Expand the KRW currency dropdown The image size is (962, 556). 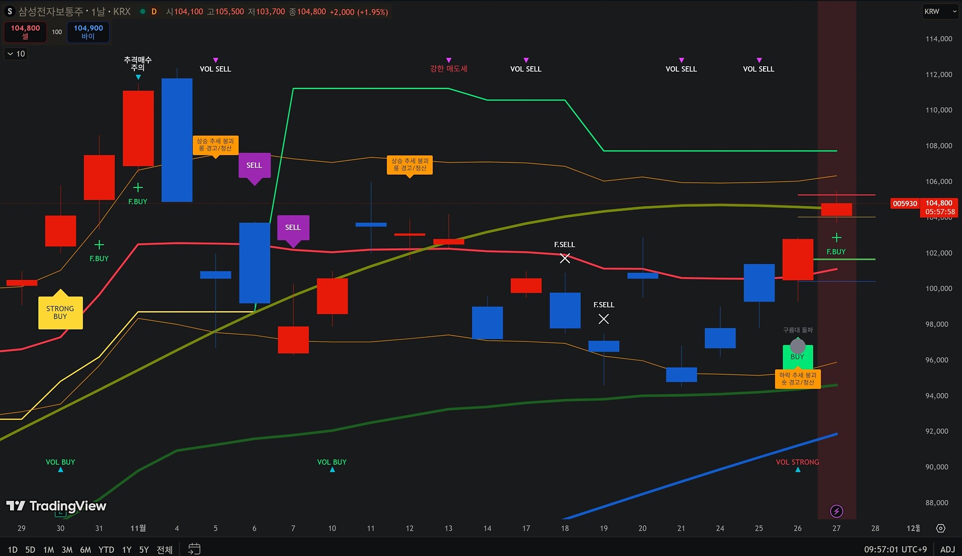point(940,12)
